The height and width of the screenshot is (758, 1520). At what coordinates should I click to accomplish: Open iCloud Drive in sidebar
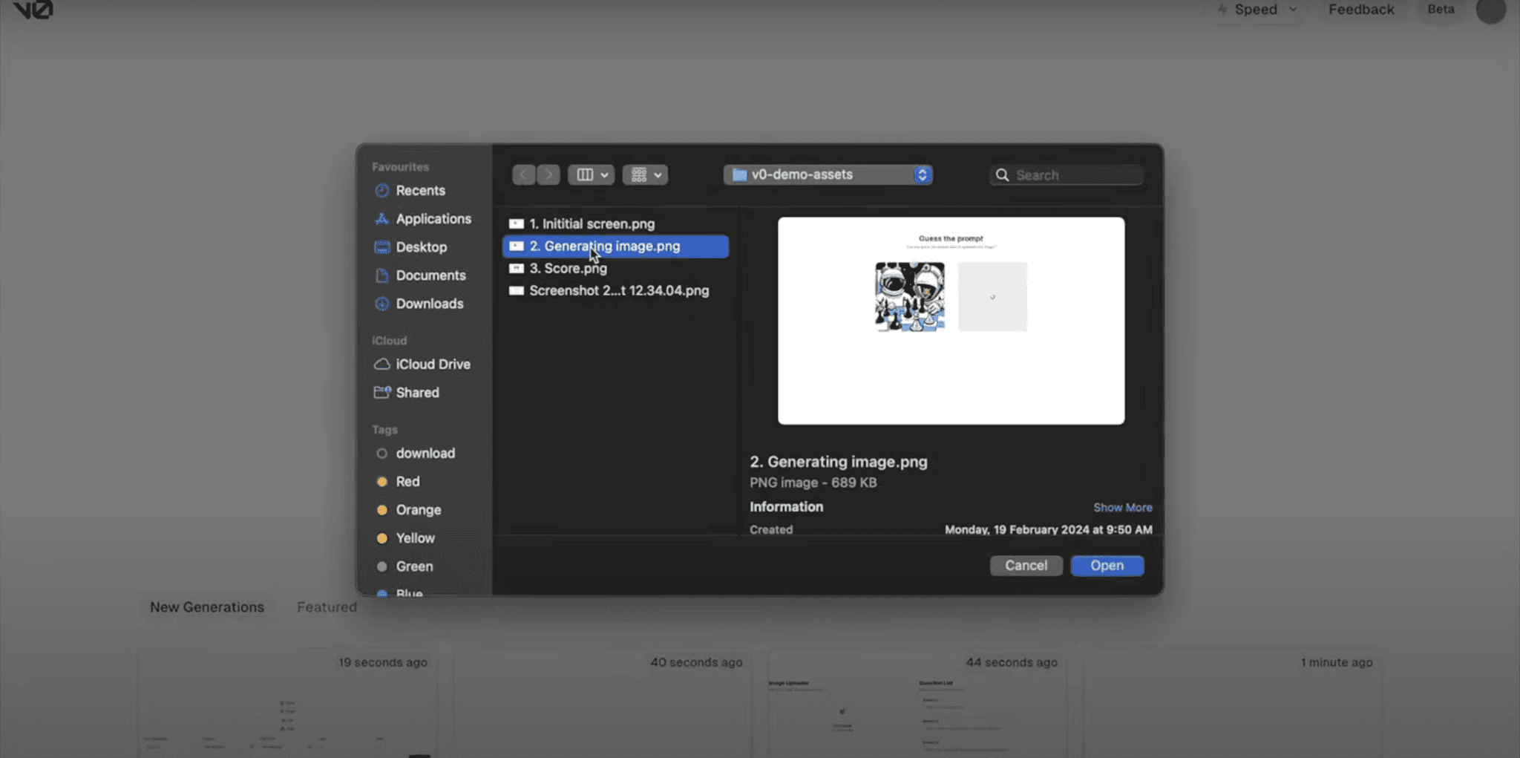tap(433, 364)
